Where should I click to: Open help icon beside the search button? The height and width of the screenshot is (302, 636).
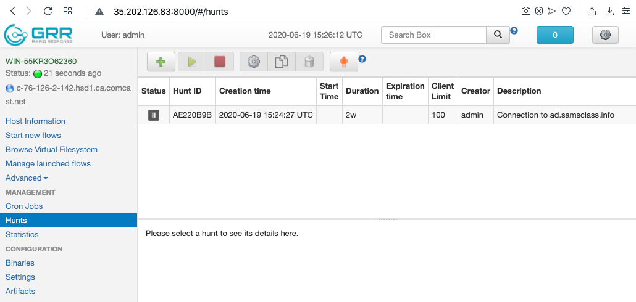[x=514, y=30]
